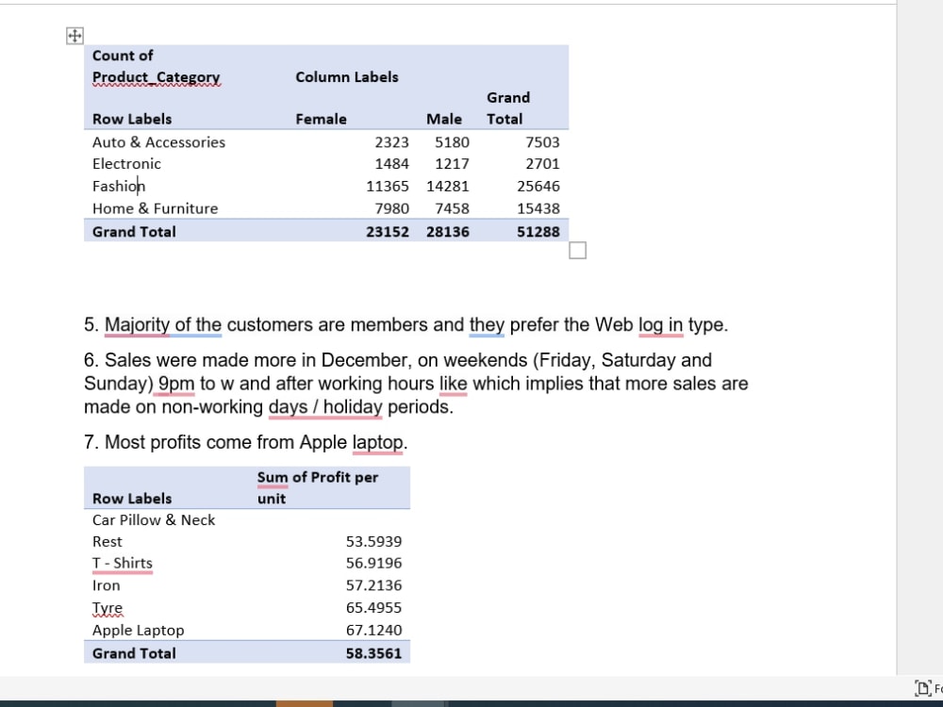Viewport: 943px width, 707px height.
Task: Place cursor in 'Fashion' row label
Action: pos(119,187)
